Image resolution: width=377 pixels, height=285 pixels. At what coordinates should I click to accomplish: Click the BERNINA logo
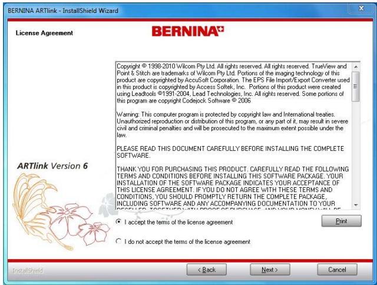pyautogui.click(x=188, y=31)
